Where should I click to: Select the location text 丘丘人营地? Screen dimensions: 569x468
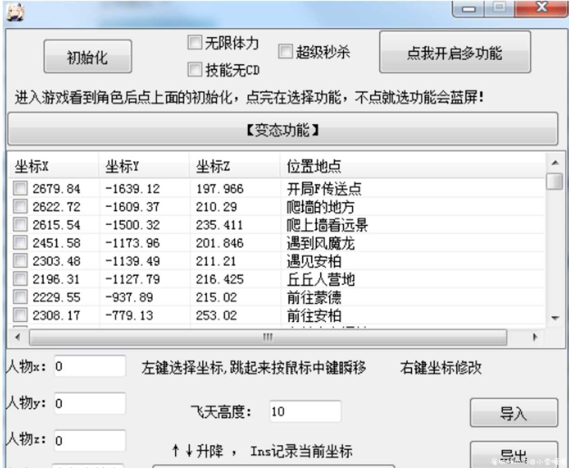click(320, 279)
